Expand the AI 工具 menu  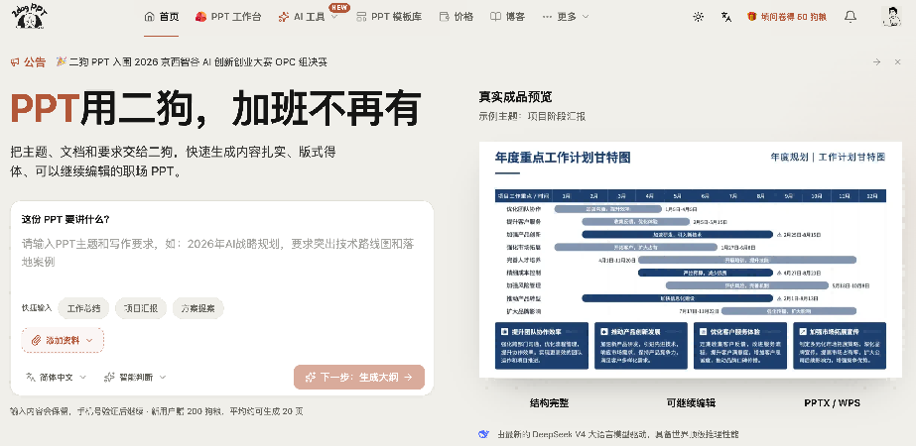point(308,17)
